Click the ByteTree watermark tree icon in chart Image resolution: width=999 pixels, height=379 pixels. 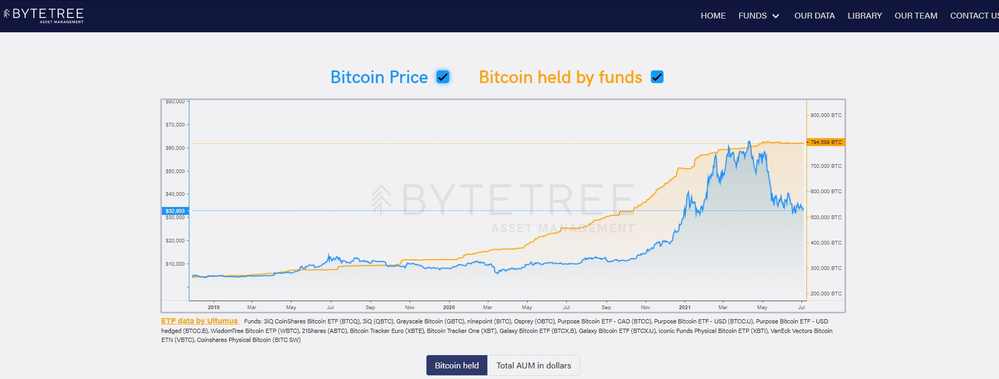pos(381,200)
